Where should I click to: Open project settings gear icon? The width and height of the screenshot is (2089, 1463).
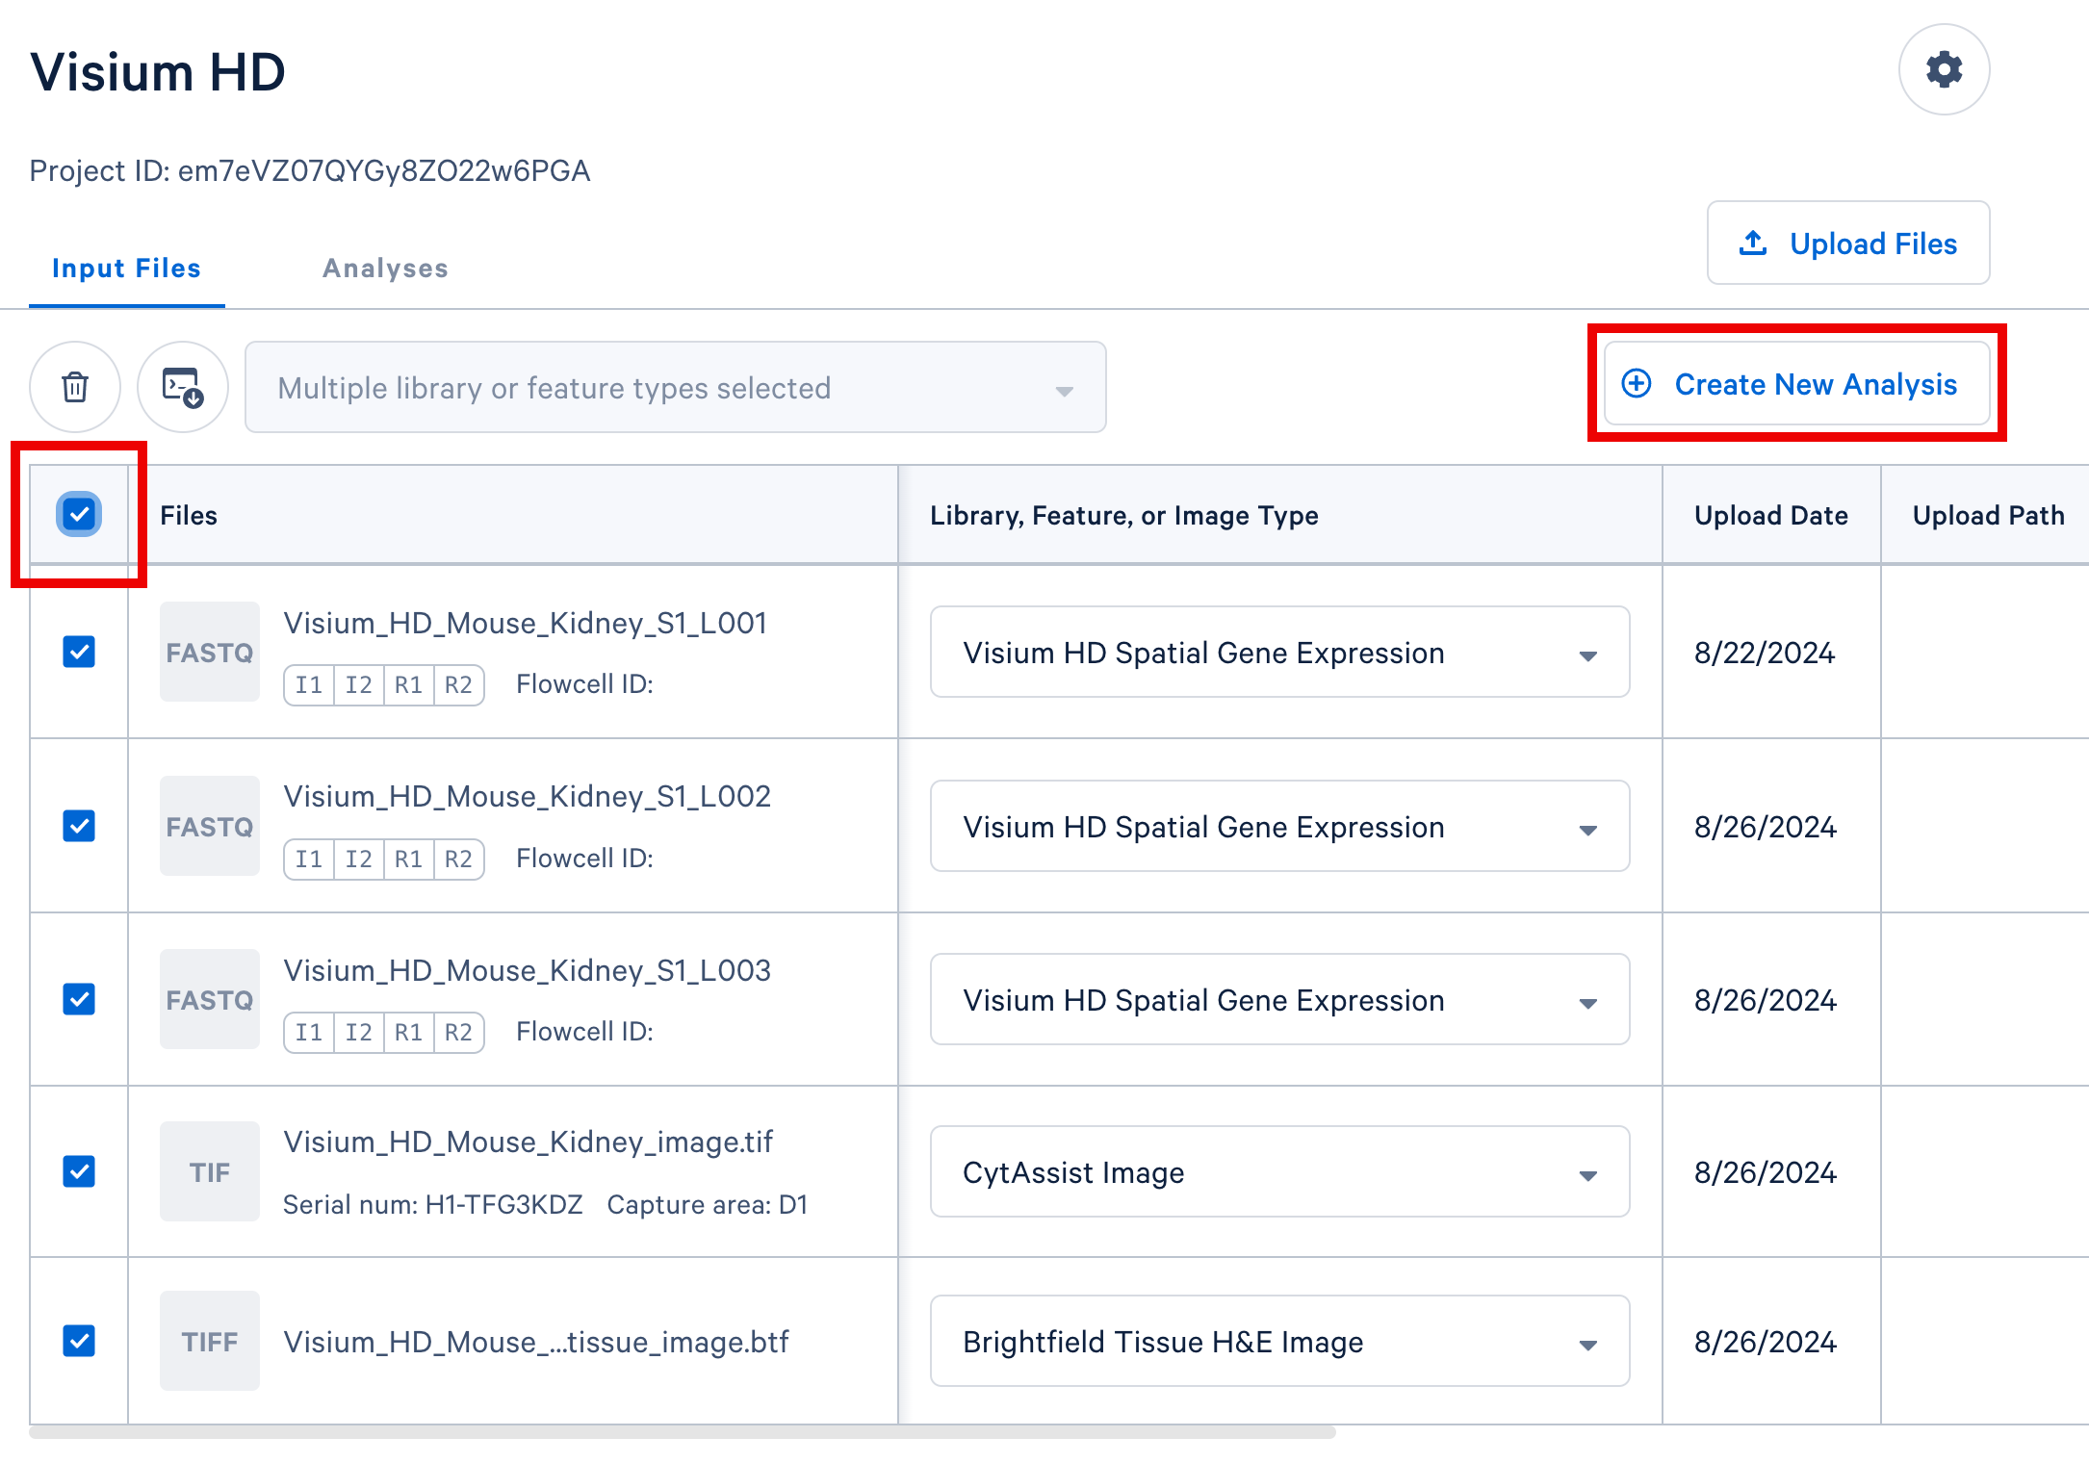tap(1944, 69)
